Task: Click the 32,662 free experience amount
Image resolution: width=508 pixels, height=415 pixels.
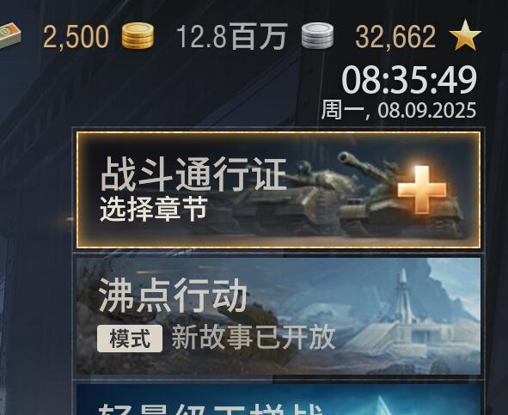Action: [395, 37]
